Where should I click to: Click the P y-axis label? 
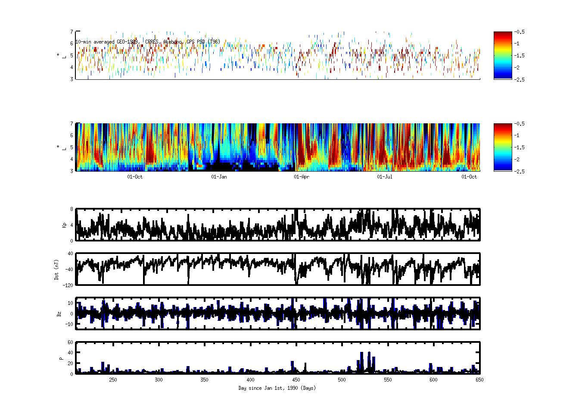point(61,358)
